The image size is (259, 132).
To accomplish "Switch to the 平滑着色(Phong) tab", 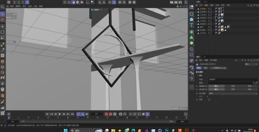I will (x=218, y=68).
